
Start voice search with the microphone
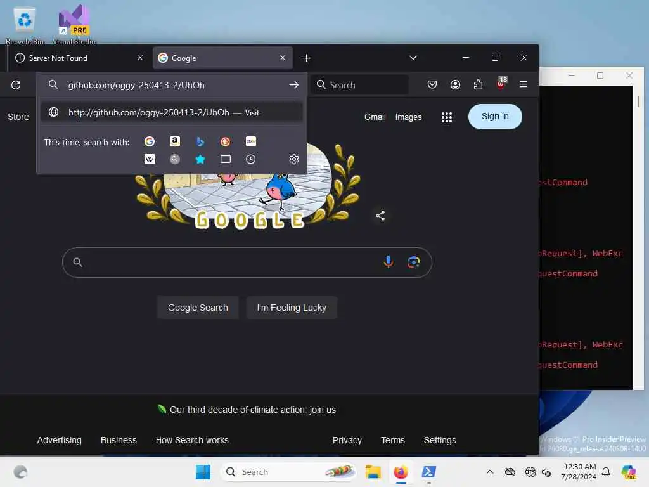[x=389, y=262]
